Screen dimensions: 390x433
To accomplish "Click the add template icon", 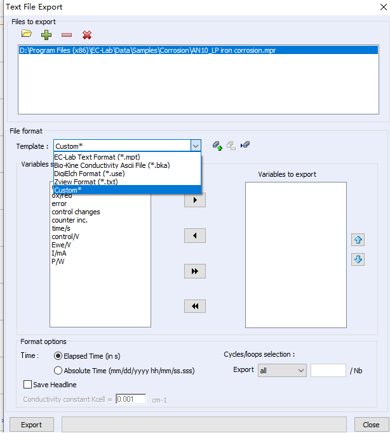I will tap(217, 146).
